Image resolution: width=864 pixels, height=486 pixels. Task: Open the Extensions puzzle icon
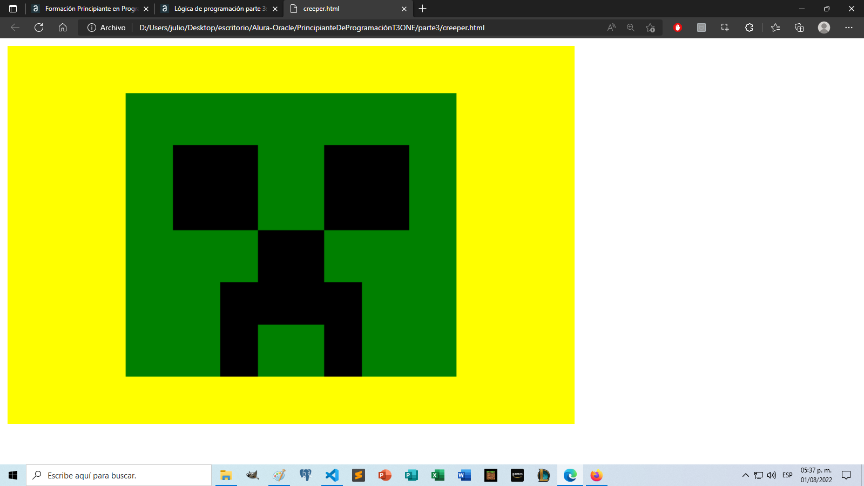tap(749, 28)
